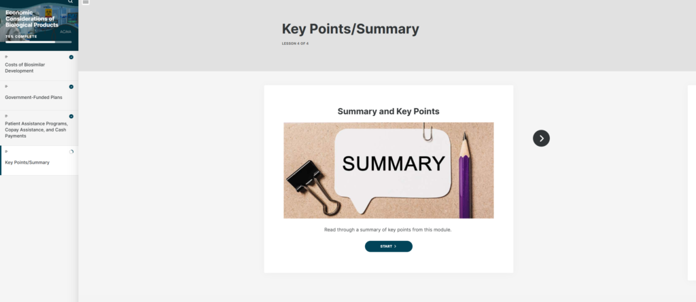This screenshot has height=302, width=696.
Task: Click the small lesson-type icon above Key Points/Summary
Action: tap(7, 151)
